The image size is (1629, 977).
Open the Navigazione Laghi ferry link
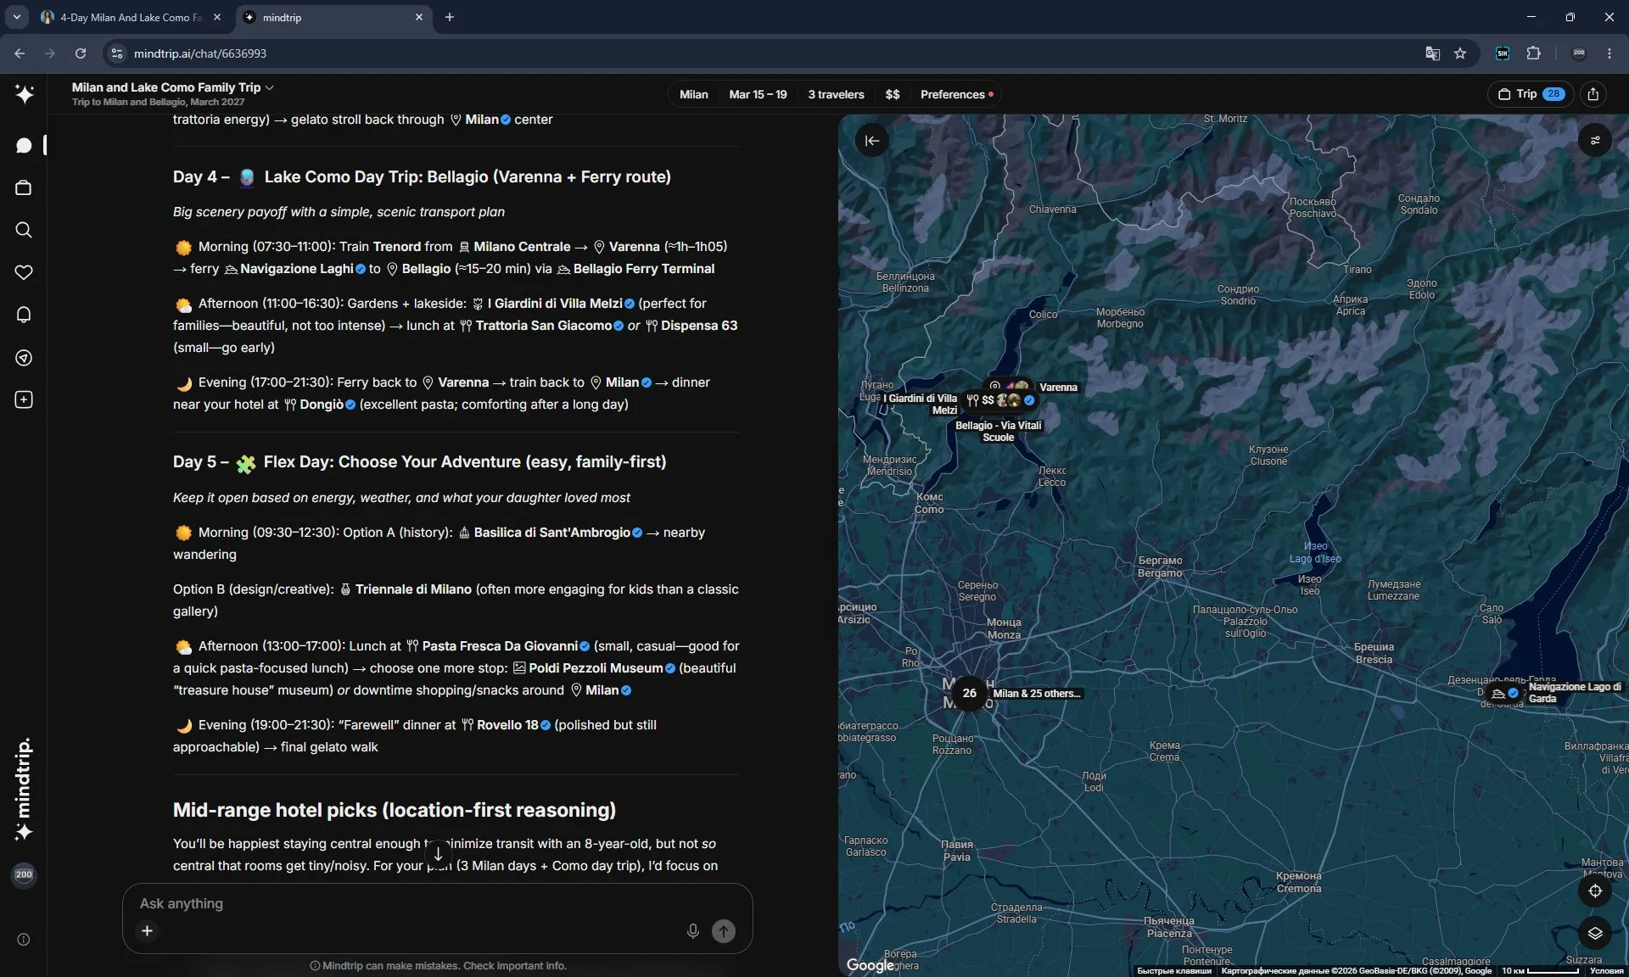tap(295, 269)
